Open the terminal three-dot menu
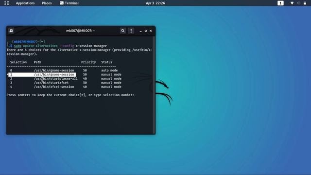Screen dimensions: 311x175 131,31
